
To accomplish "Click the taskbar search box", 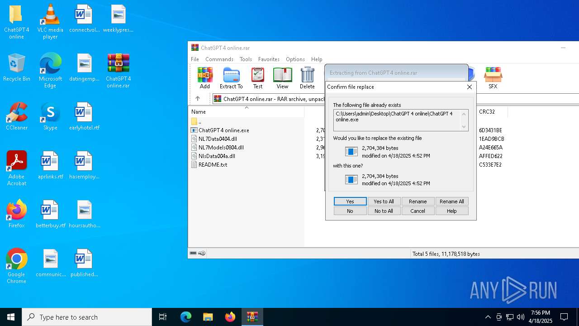I will (x=87, y=317).
